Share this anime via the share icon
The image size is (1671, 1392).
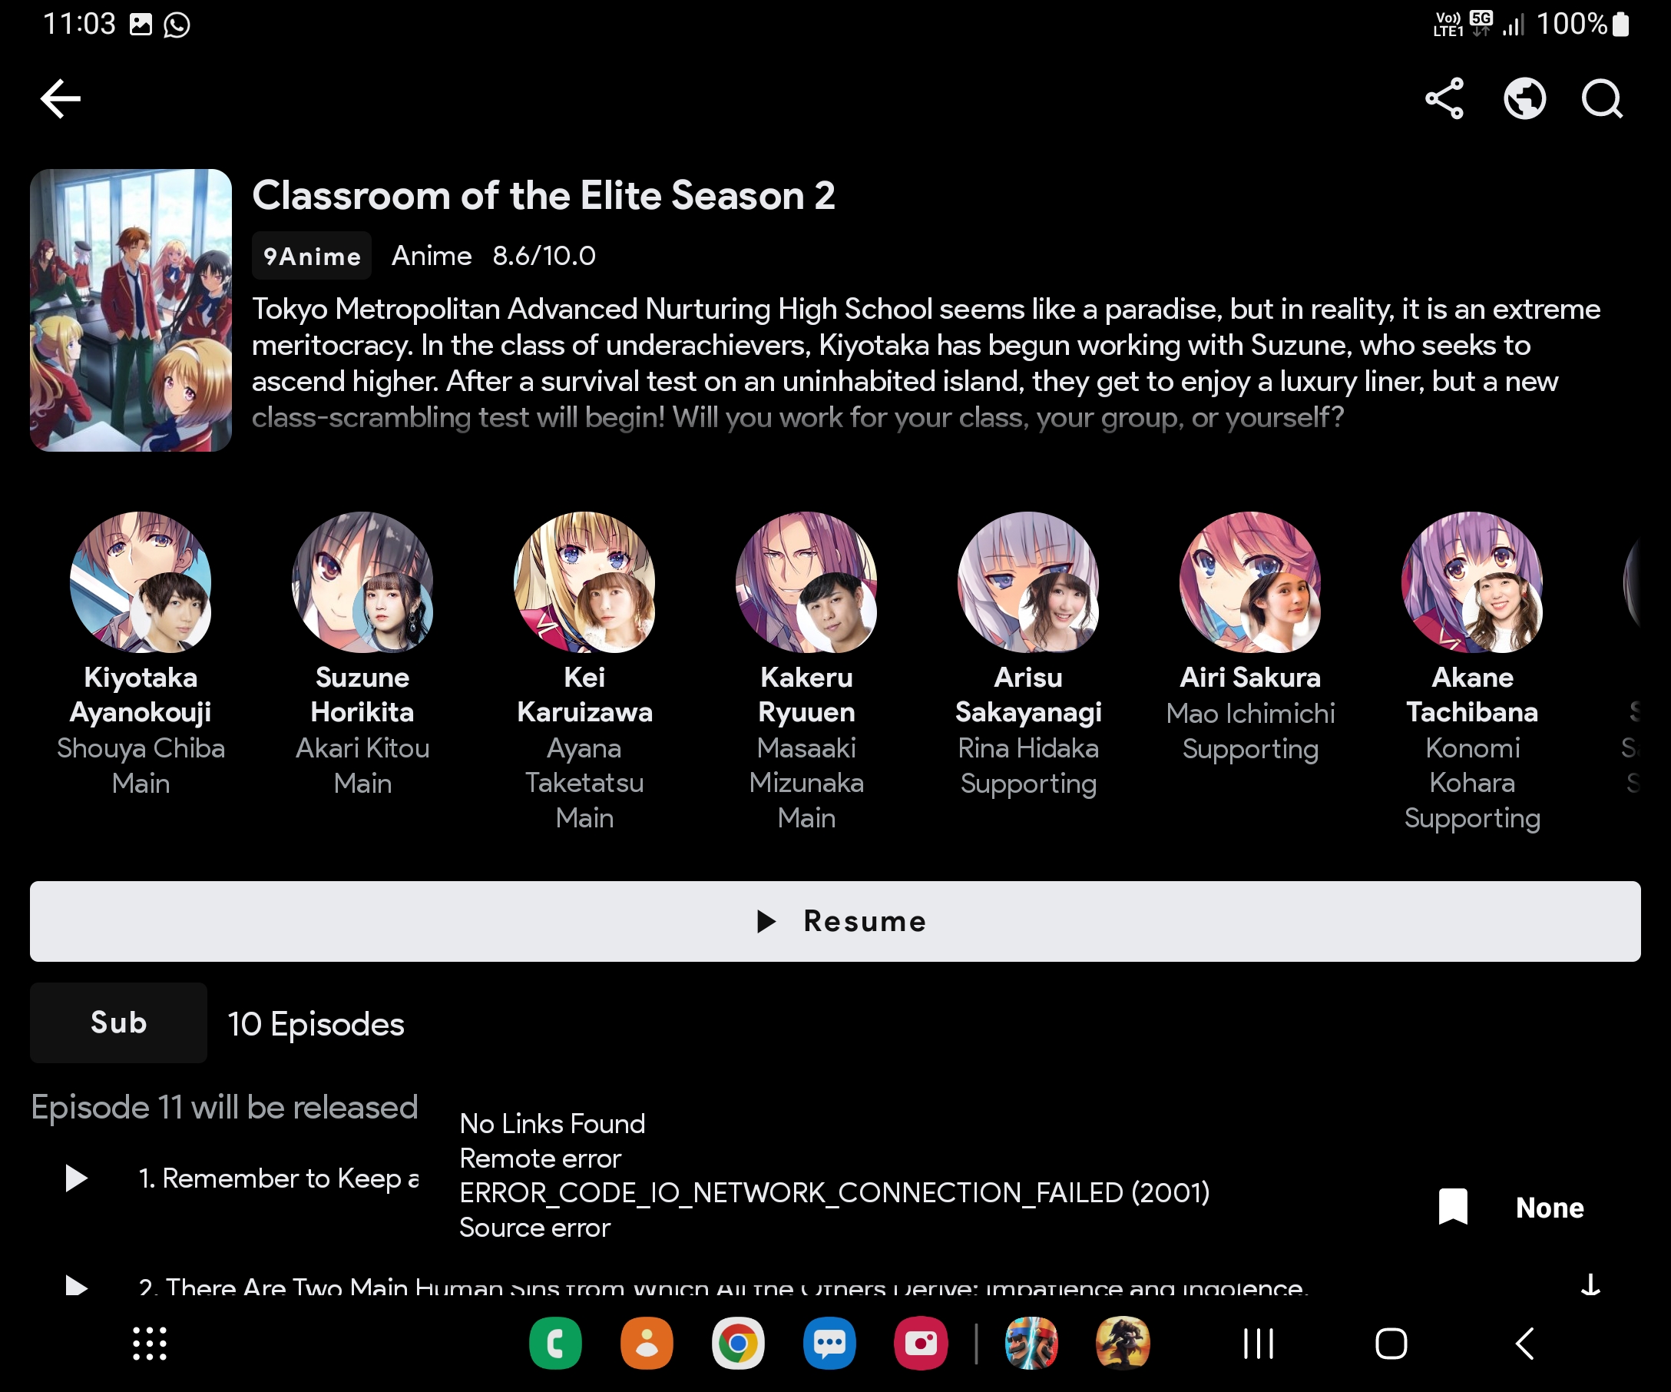coord(1444,98)
